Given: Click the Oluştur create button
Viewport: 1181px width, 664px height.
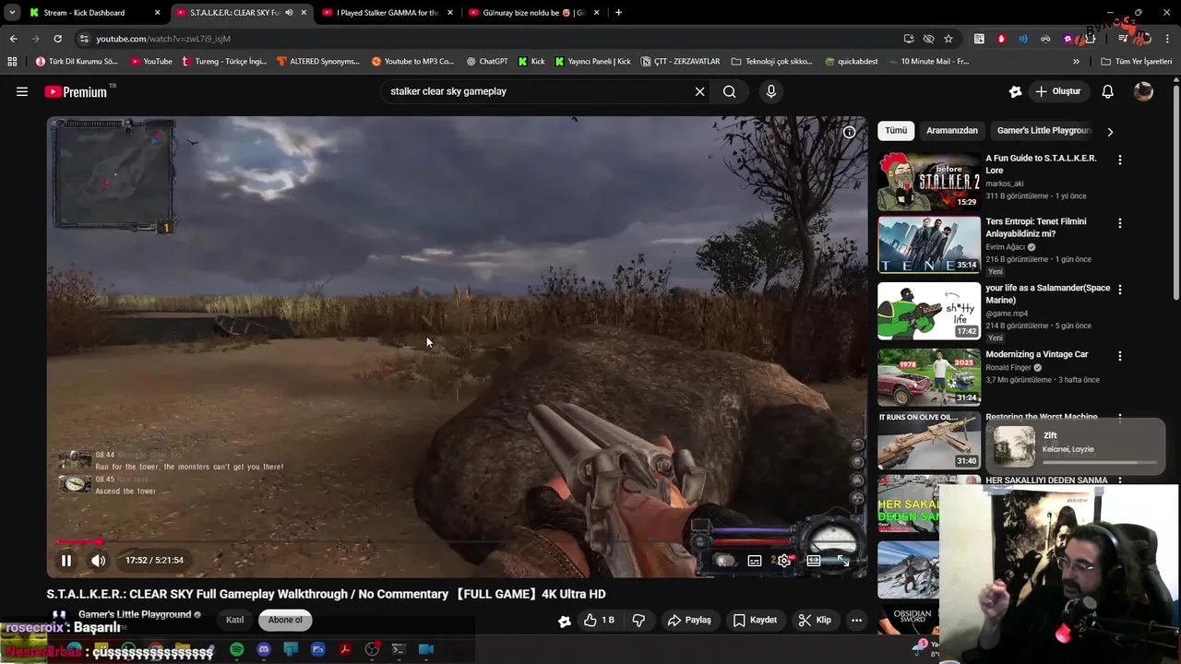Looking at the screenshot, I should click(1058, 91).
